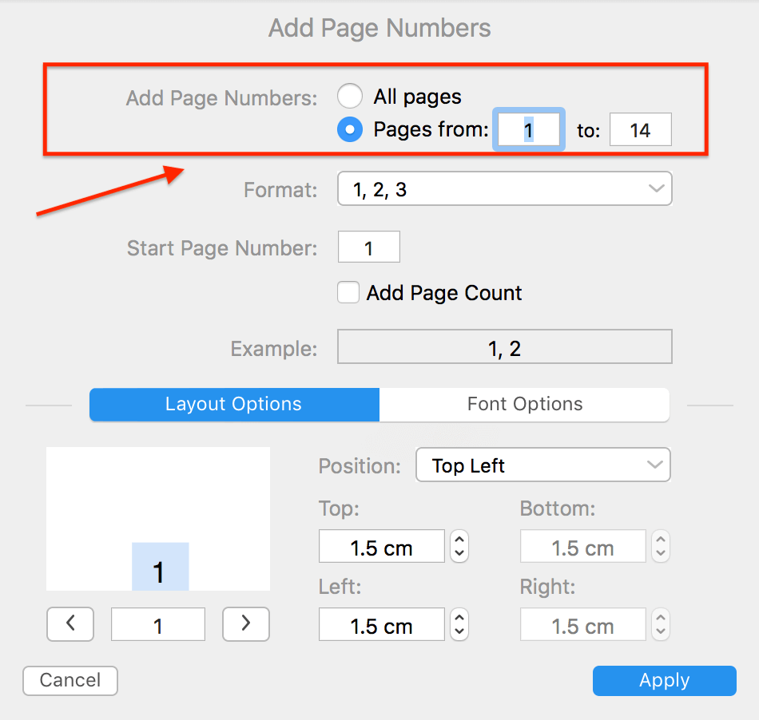Click the 'to' end page field showing 14
This screenshot has width=759, height=720.
coord(640,129)
